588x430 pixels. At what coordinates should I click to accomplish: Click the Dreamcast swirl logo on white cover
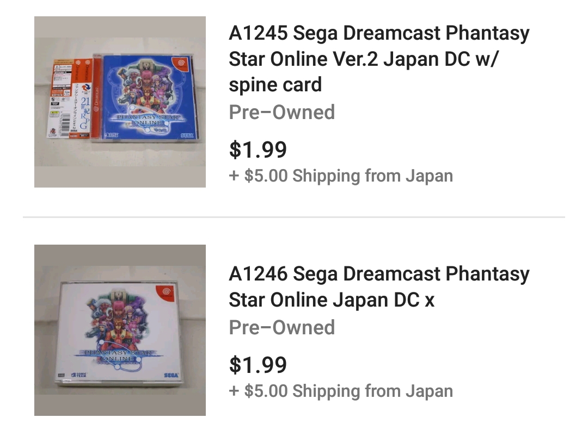click(x=166, y=291)
